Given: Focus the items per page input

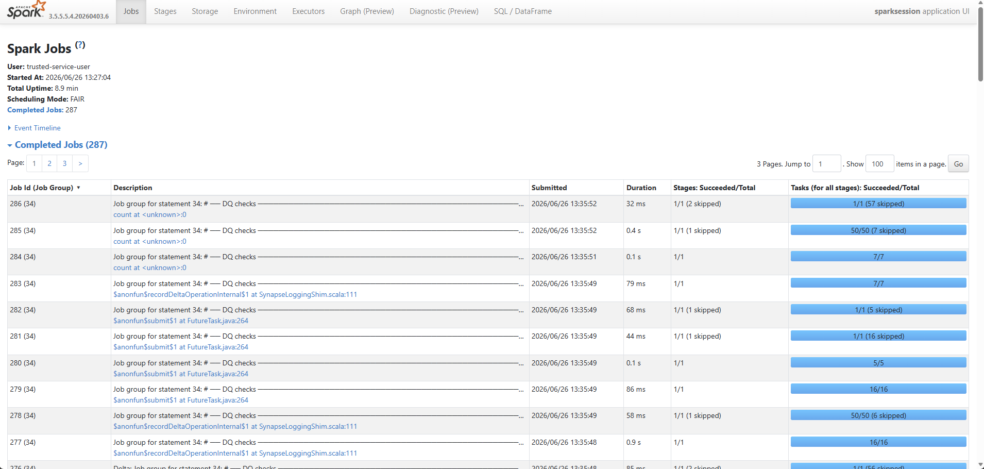Looking at the screenshot, I should 880,164.
